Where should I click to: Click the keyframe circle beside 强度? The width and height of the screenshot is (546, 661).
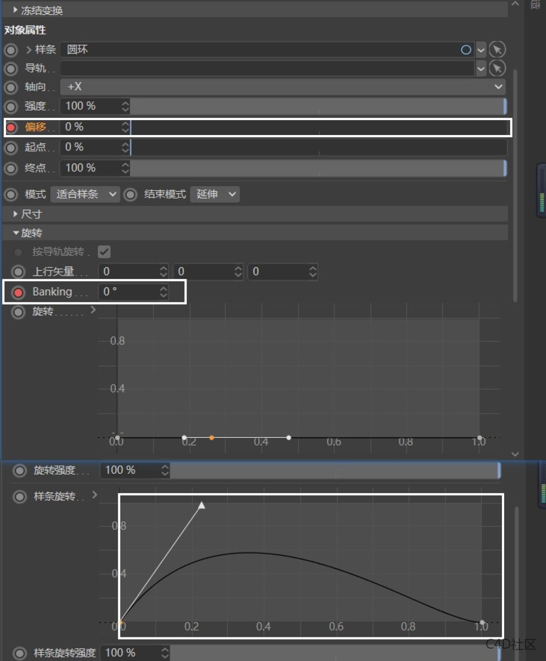click(x=10, y=107)
